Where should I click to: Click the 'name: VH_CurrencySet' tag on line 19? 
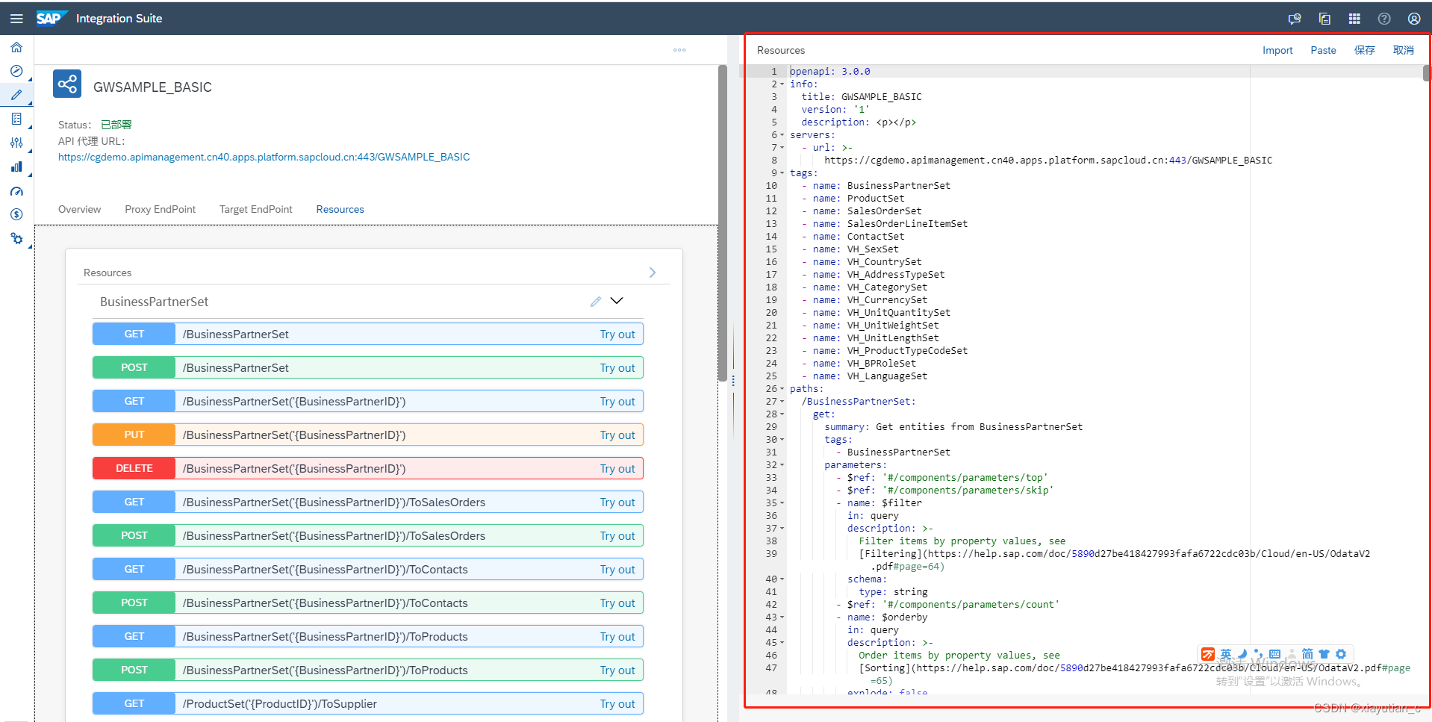pyautogui.click(x=870, y=300)
